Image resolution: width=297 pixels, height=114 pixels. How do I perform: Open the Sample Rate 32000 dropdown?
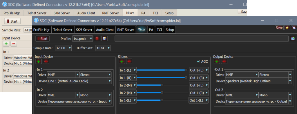point(70,48)
